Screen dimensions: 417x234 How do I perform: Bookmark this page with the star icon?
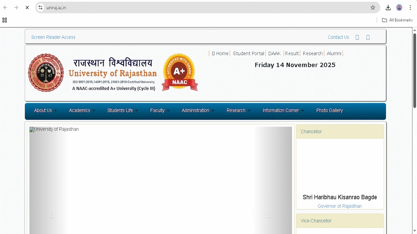coord(373,8)
